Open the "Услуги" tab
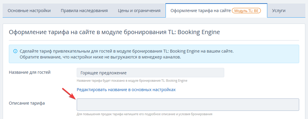The image size is (308, 119). [x=279, y=11]
